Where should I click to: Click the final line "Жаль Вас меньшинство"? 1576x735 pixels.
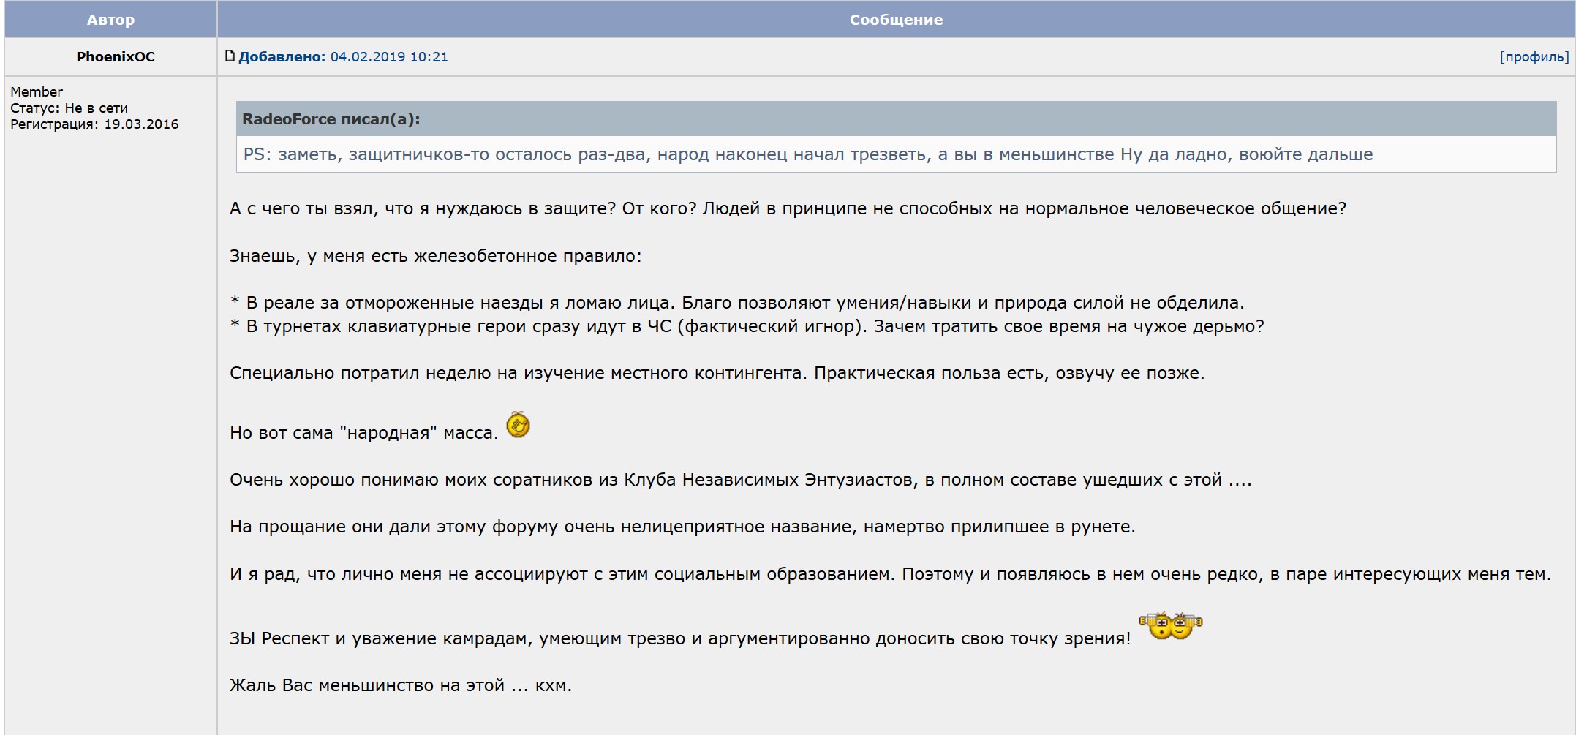point(400,685)
